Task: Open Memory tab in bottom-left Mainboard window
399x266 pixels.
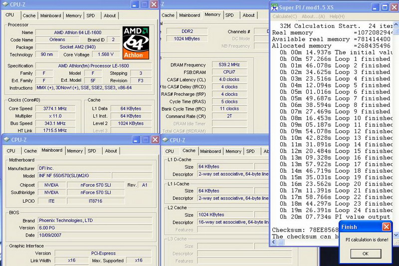Action: coord(75,151)
